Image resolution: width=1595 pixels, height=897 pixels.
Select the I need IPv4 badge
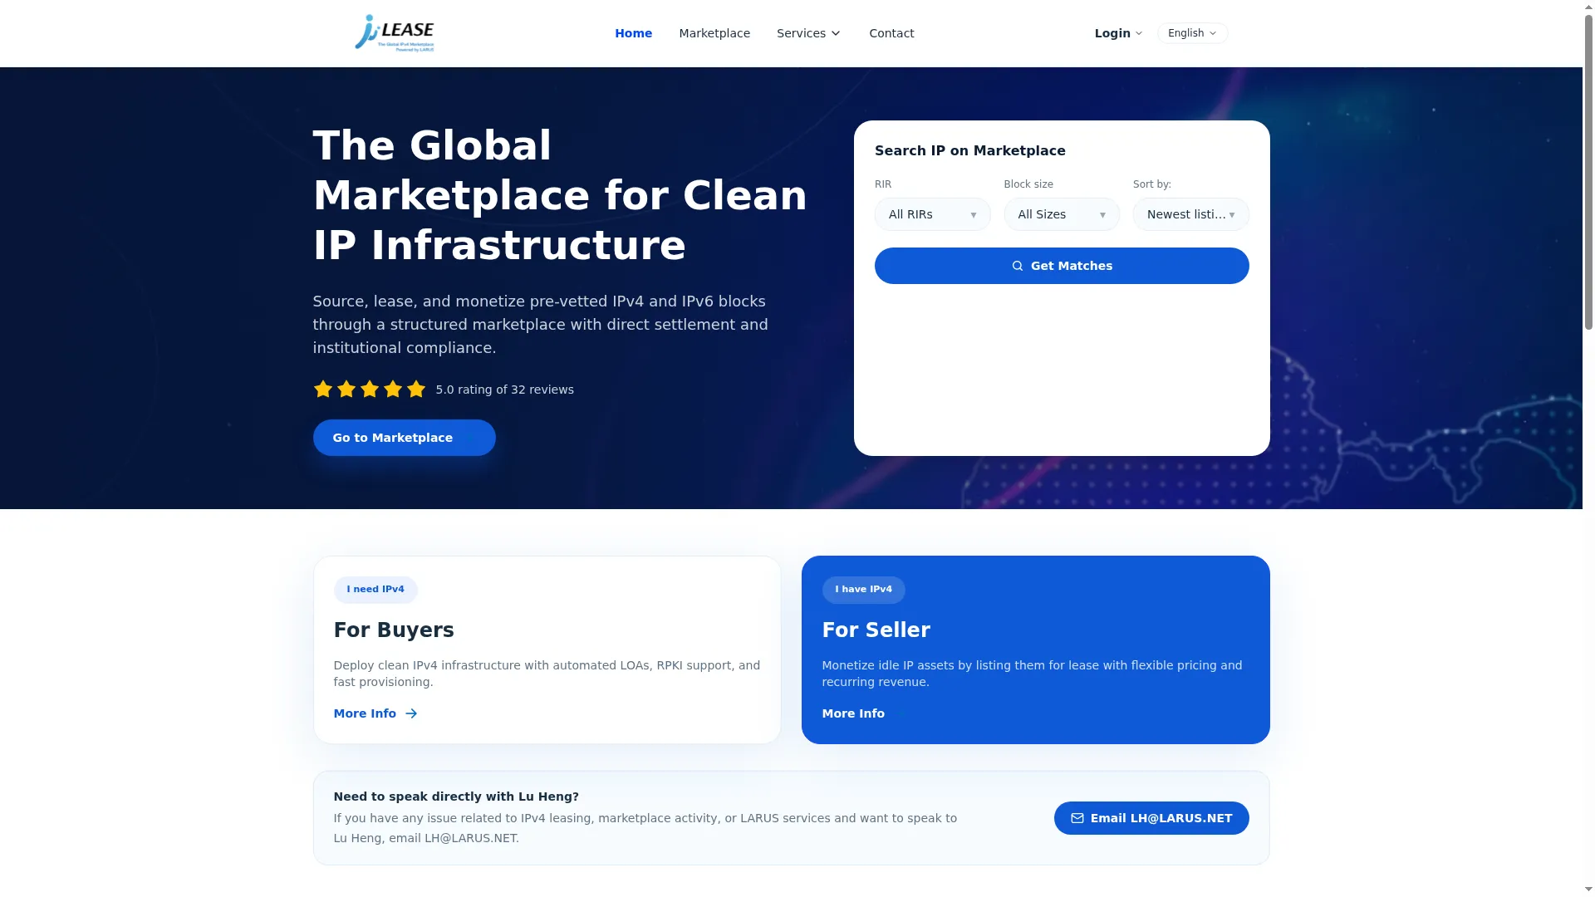[x=375, y=590]
